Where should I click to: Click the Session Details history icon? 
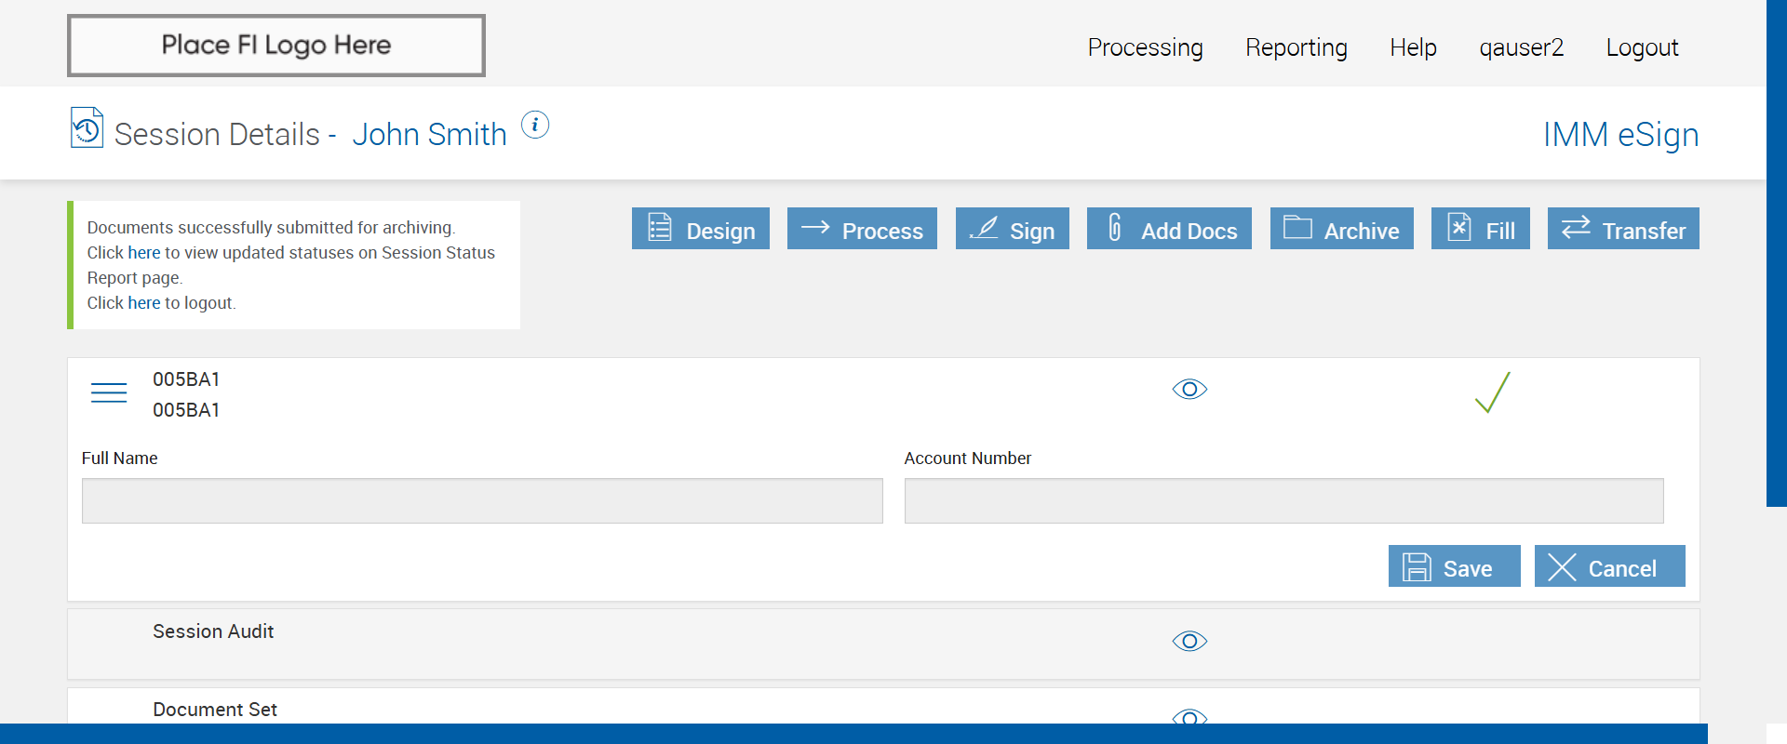(87, 127)
